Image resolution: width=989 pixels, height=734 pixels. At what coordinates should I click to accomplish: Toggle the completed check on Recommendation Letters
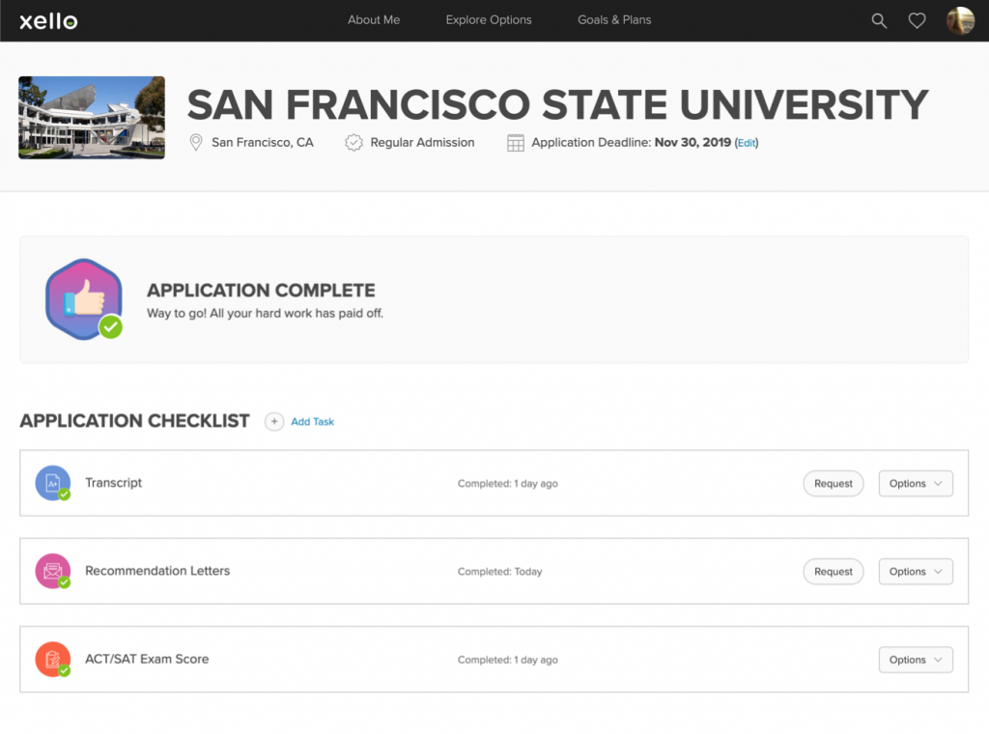pyautogui.click(x=65, y=582)
